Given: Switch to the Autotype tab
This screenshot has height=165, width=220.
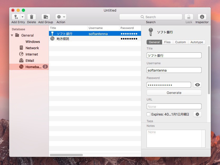Looking at the screenshot, I should [x=197, y=42].
